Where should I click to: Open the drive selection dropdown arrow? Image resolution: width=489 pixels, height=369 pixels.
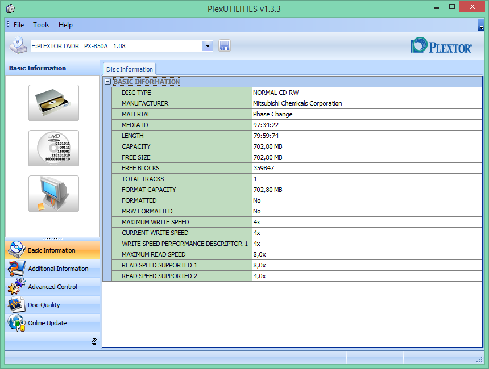(x=208, y=46)
